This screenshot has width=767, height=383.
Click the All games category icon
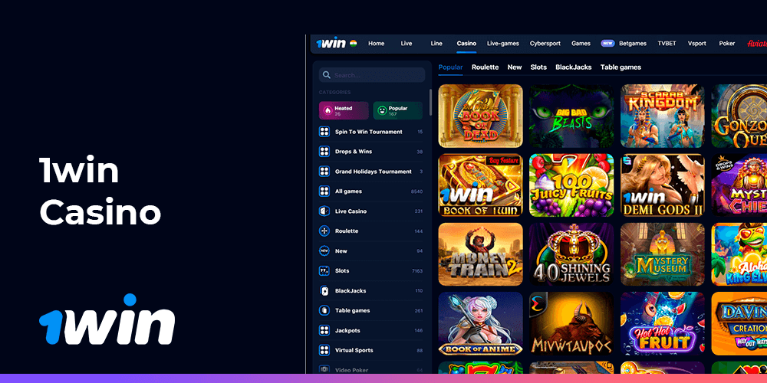tap(324, 191)
